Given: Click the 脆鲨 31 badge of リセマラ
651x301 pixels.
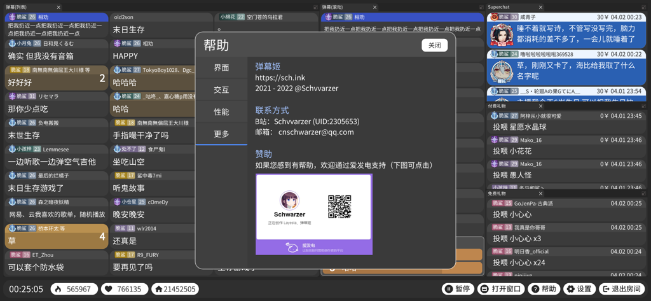Looking at the screenshot, I should click(22, 96).
